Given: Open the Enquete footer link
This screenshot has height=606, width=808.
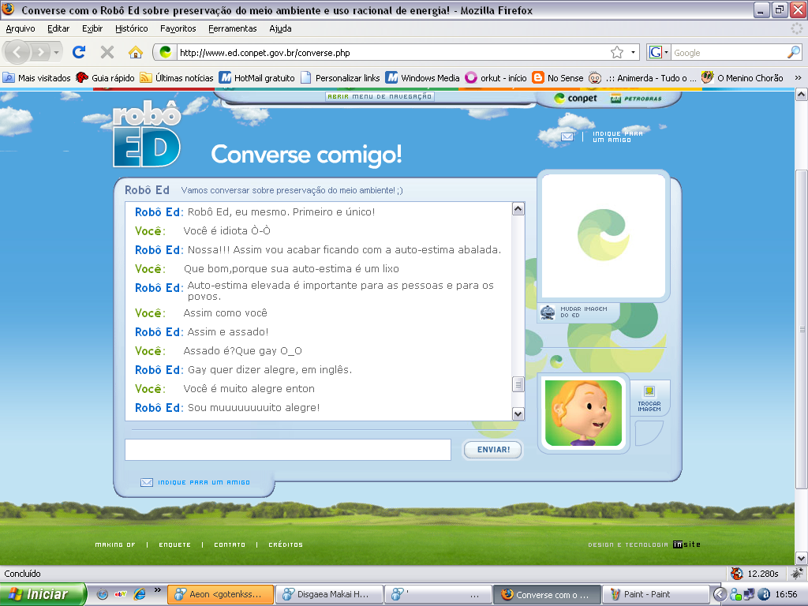Looking at the screenshot, I should (x=174, y=544).
